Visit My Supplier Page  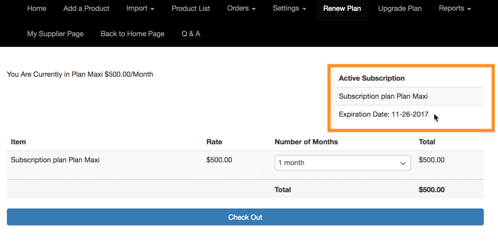[x=55, y=34]
